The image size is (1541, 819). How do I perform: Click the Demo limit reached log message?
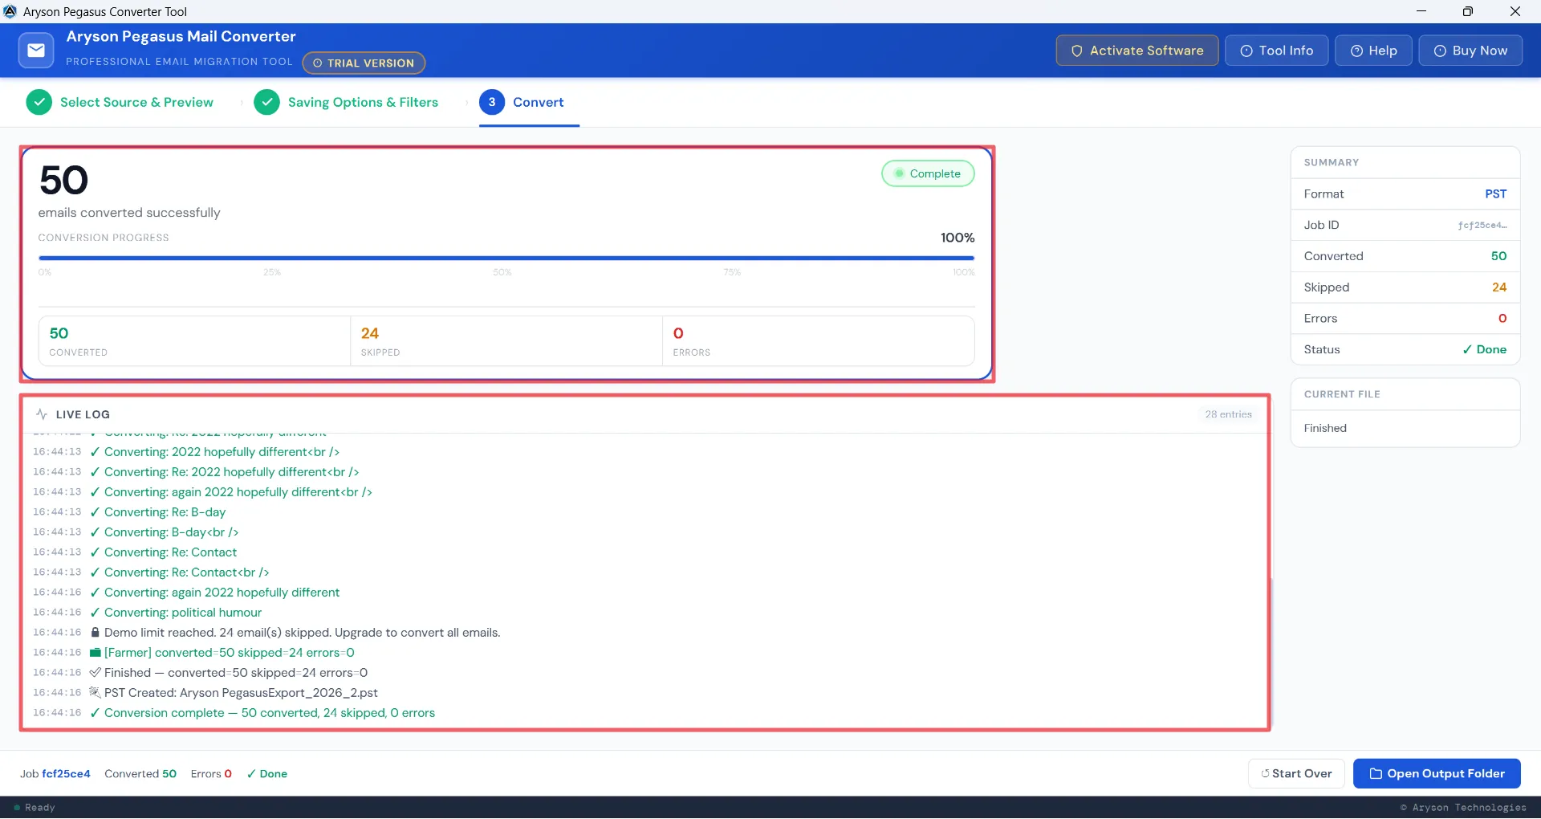click(303, 633)
